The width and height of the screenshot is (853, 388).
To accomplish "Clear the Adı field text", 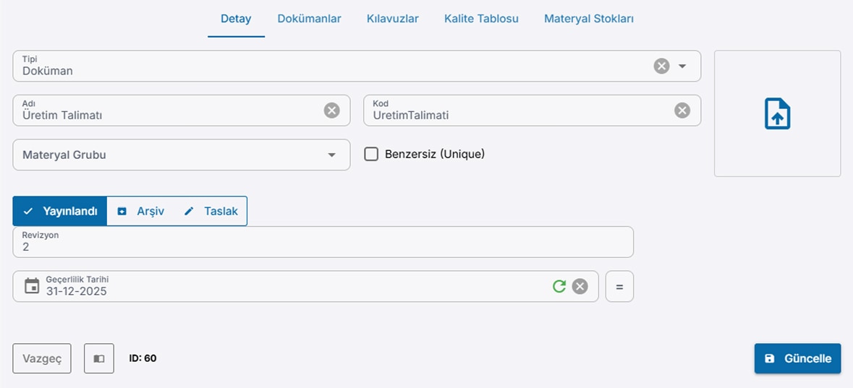I will [332, 111].
